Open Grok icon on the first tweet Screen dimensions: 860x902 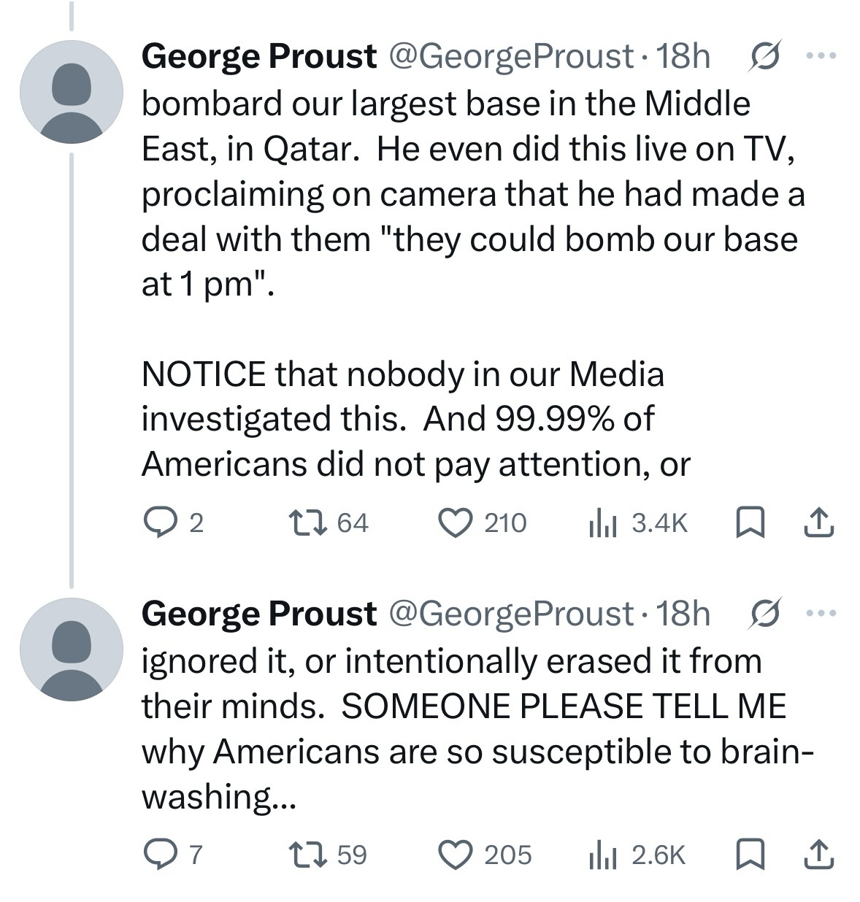(761, 56)
